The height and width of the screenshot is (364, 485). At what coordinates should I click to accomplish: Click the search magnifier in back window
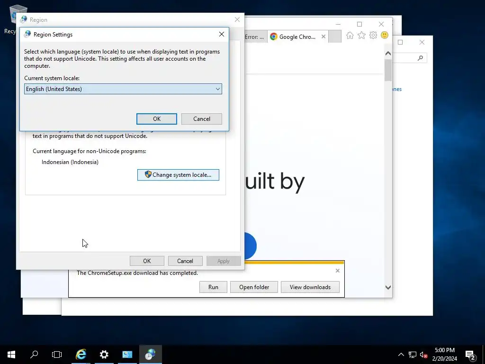(420, 58)
